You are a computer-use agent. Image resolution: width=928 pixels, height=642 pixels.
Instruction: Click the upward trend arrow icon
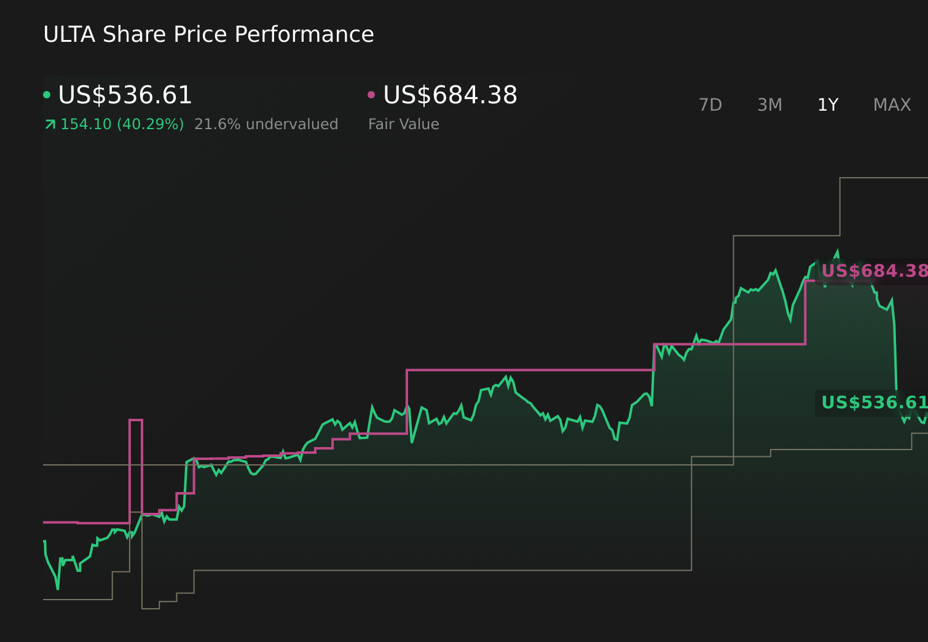pyautogui.click(x=49, y=124)
